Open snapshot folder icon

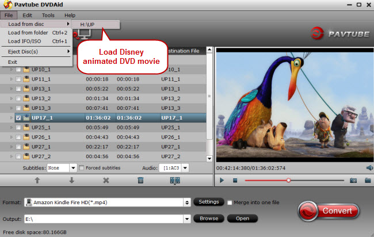(368, 180)
